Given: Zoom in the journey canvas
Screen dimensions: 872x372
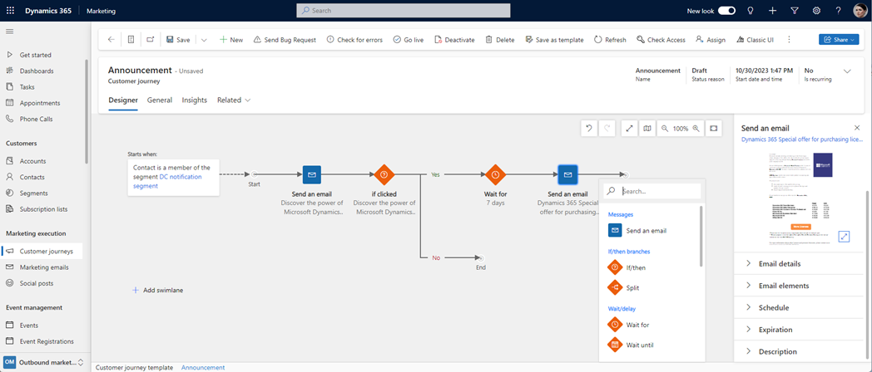Looking at the screenshot, I should [x=696, y=128].
